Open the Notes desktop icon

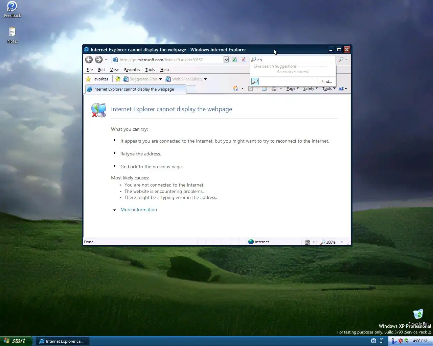tap(13, 35)
